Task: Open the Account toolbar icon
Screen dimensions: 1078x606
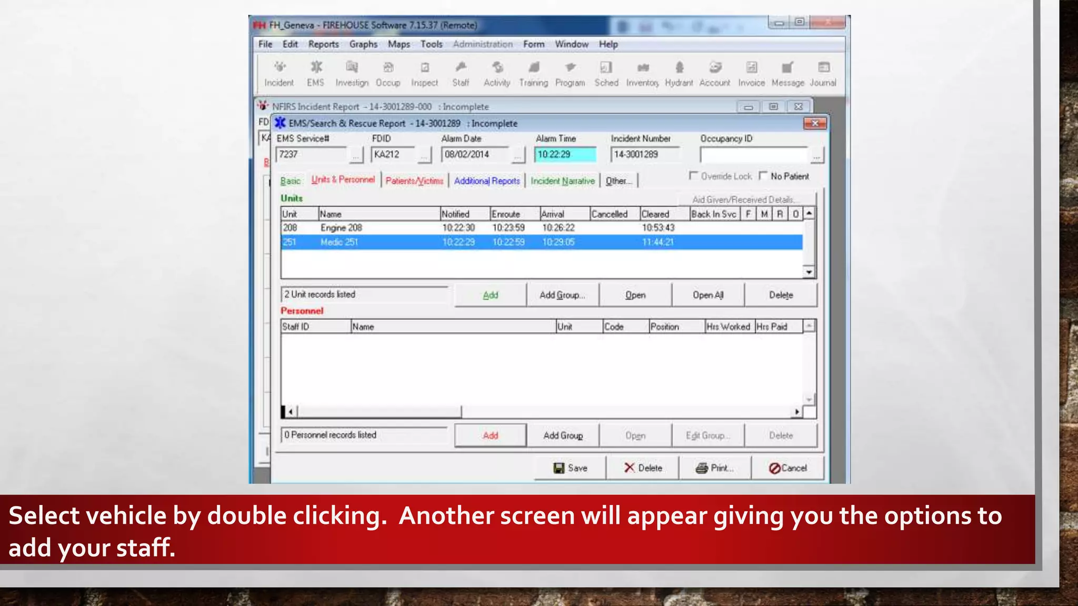Action: (x=715, y=74)
